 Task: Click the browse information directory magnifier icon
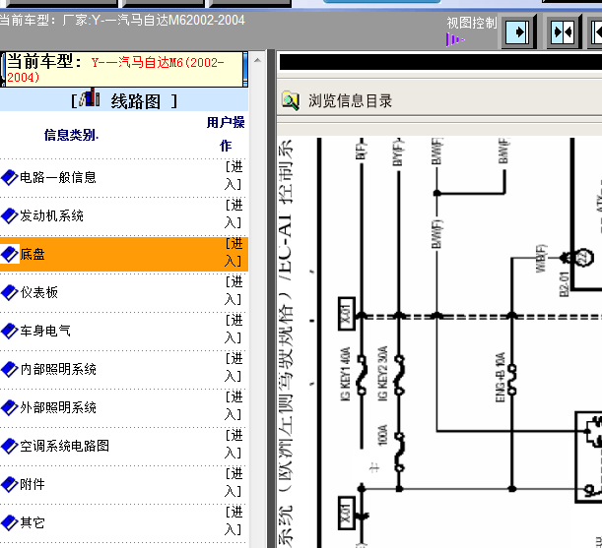pos(291,101)
